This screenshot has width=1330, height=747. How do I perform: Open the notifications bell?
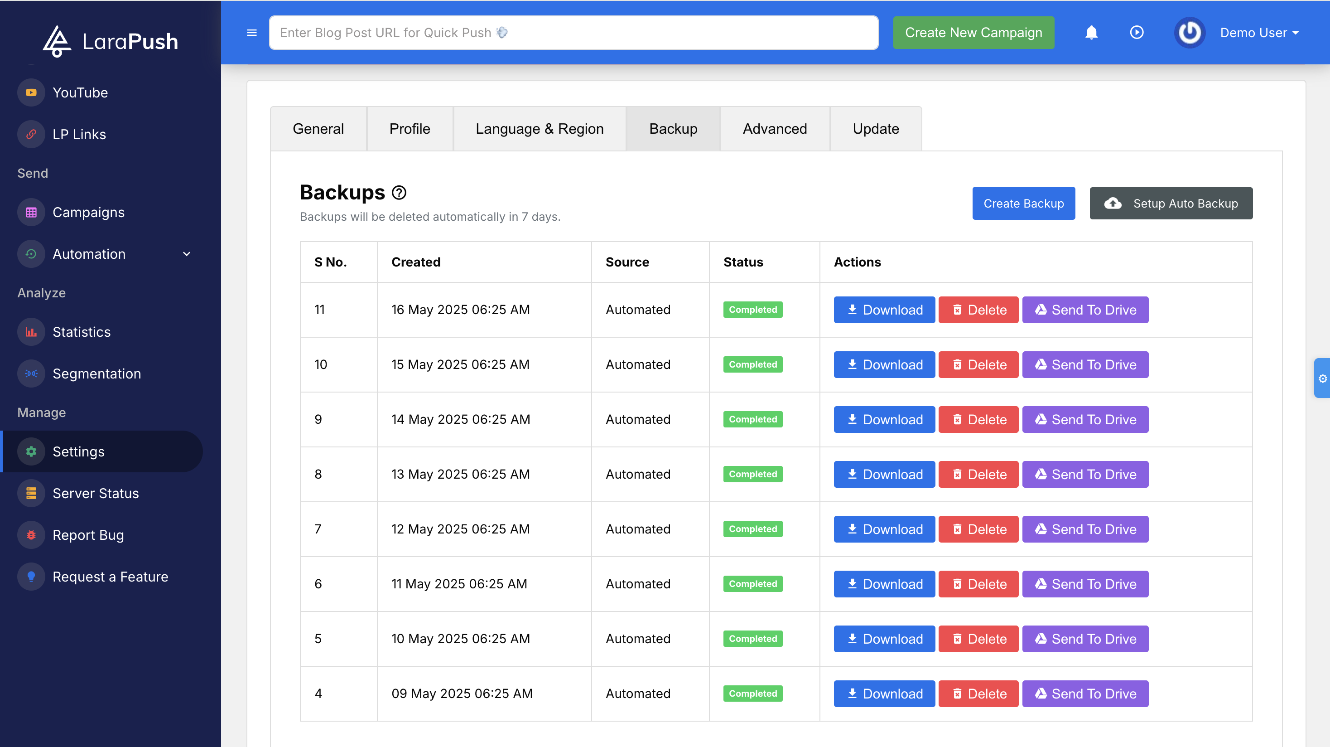[1091, 33]
